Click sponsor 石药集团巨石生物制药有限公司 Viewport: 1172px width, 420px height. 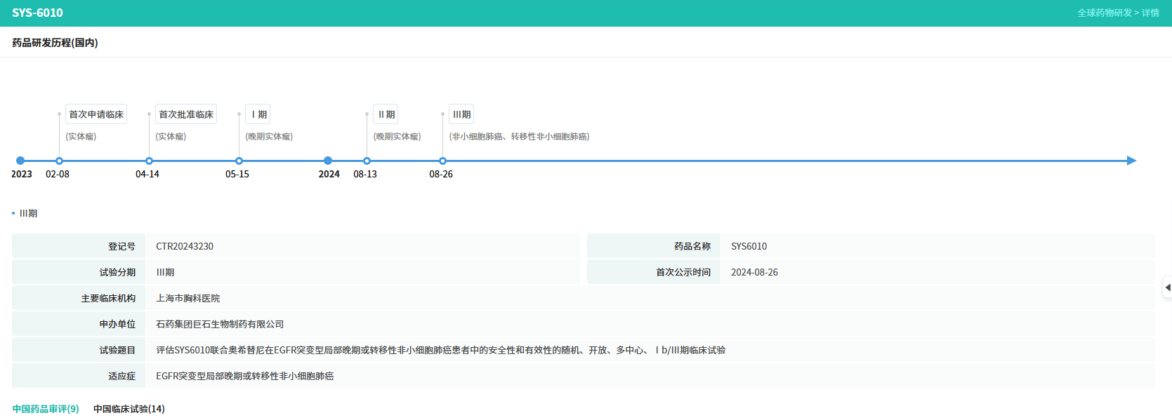point(220,324)
